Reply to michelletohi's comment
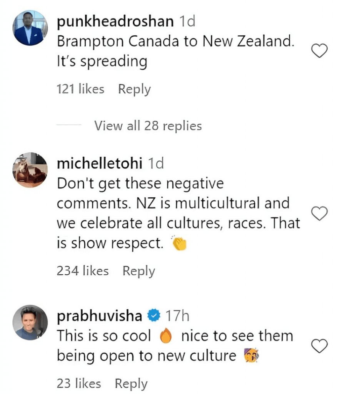 pyautogui.click(x=138, y=271)
